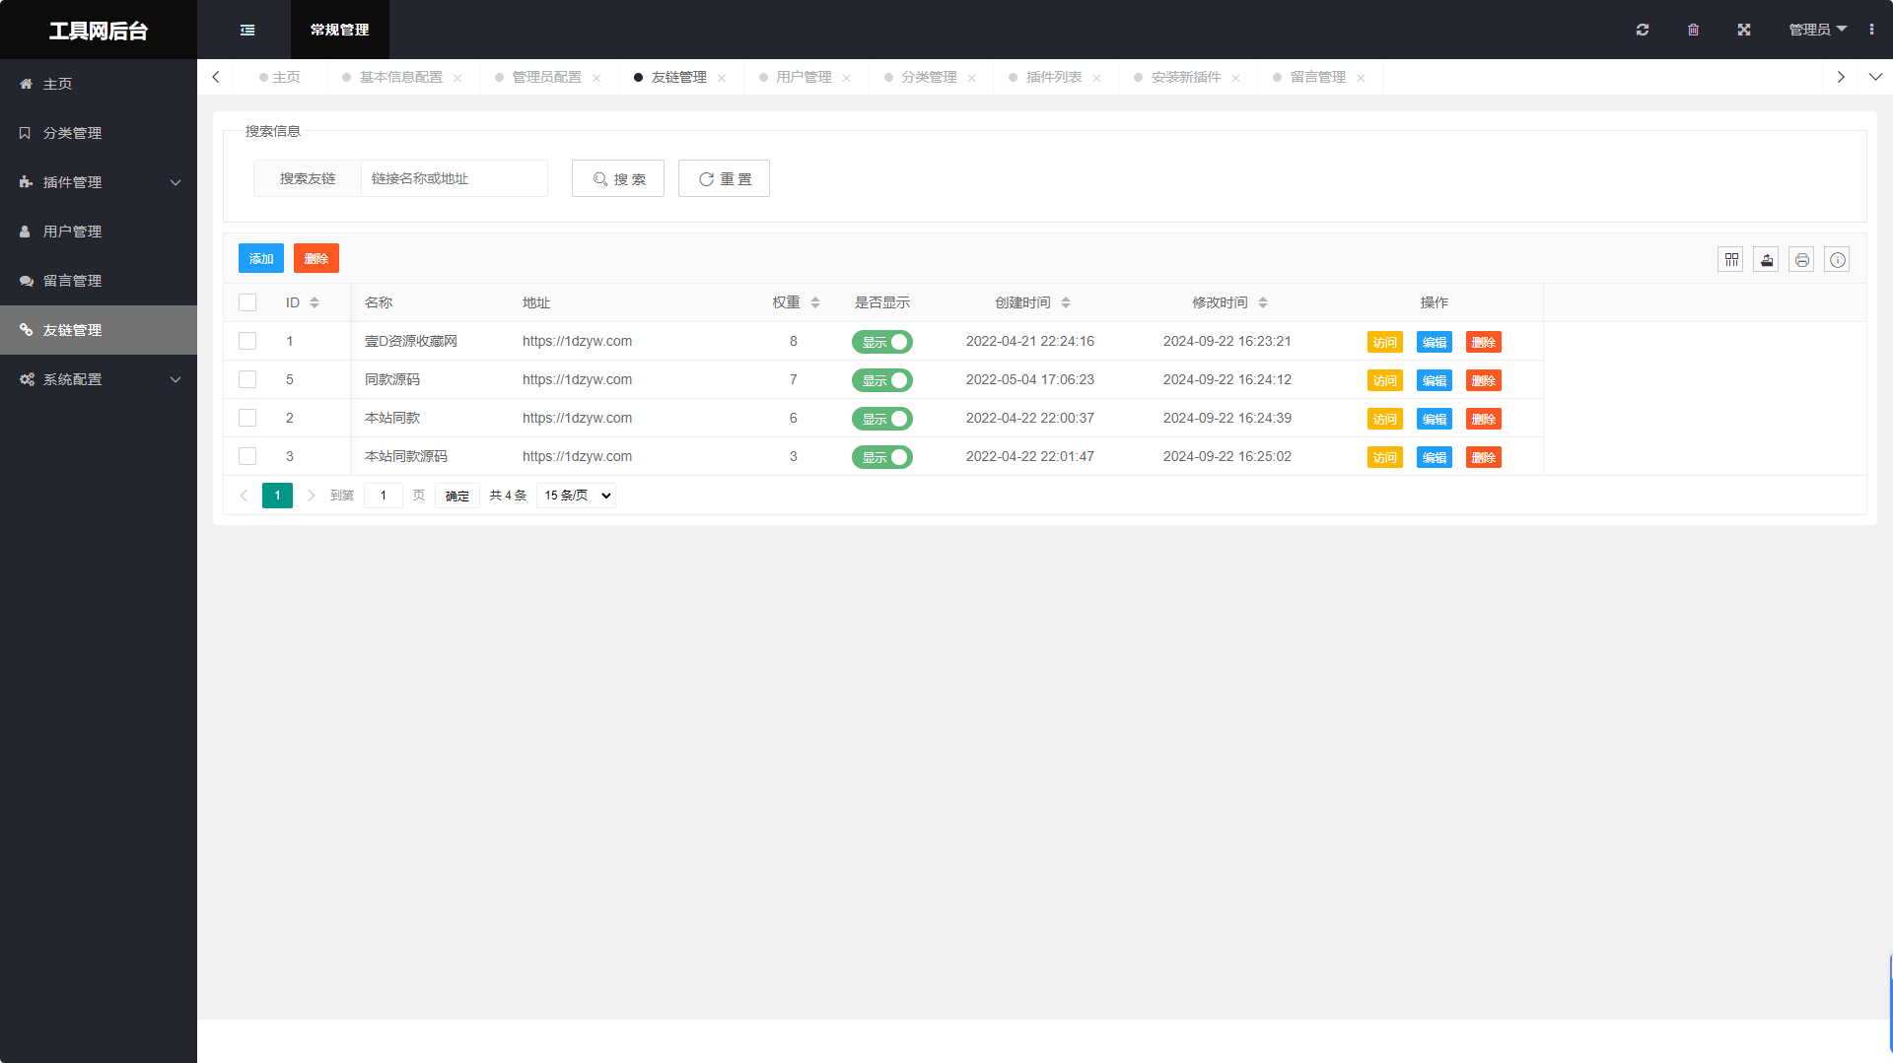Image resolution: width=1893 pixels, height=1063 pixels.
Task: Check the select-all header checkbox
Action: coord(247,302)
